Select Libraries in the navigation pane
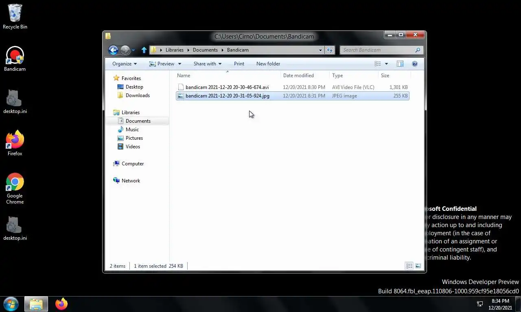The height and width of the screenshot is (312, 521). pos(131,113)
